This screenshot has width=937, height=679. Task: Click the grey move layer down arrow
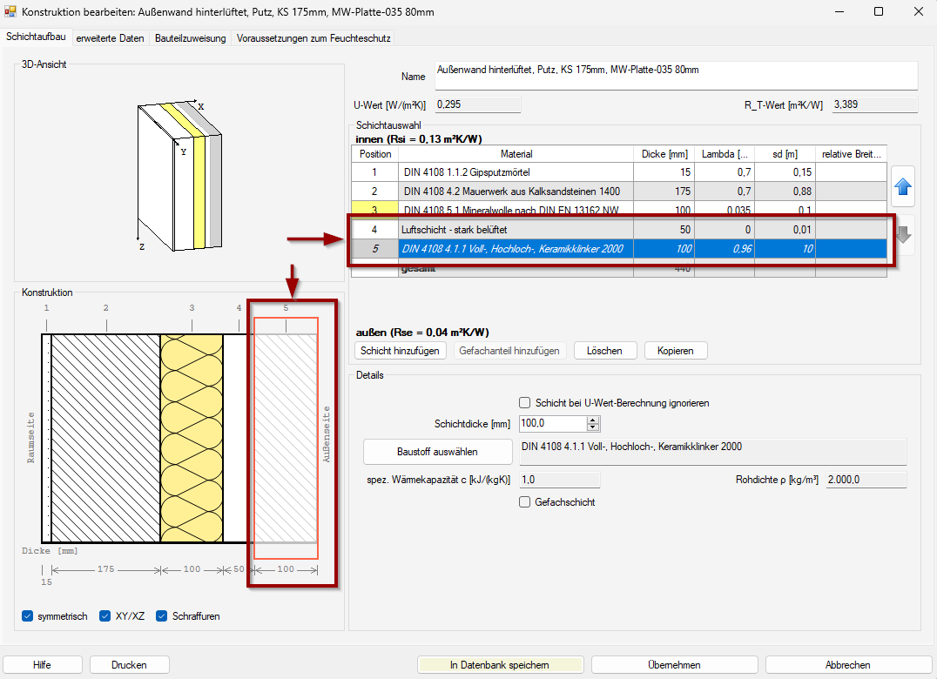point(903,235)
